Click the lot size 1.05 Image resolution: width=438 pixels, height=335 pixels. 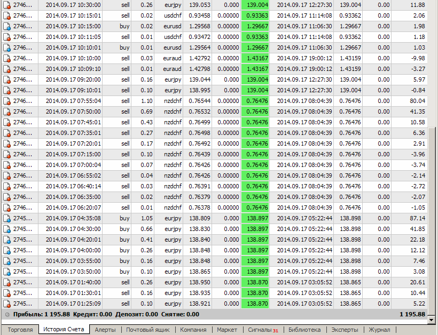click(147, 218)
